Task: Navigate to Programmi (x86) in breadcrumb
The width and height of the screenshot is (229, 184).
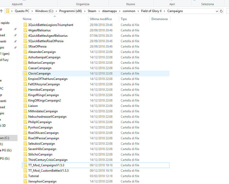Action: pyautogui.click(x=71, y=11)
